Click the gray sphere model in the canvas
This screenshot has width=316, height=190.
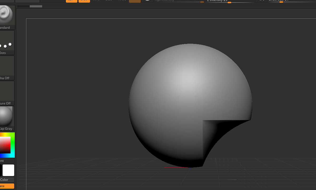pos(190,106)
